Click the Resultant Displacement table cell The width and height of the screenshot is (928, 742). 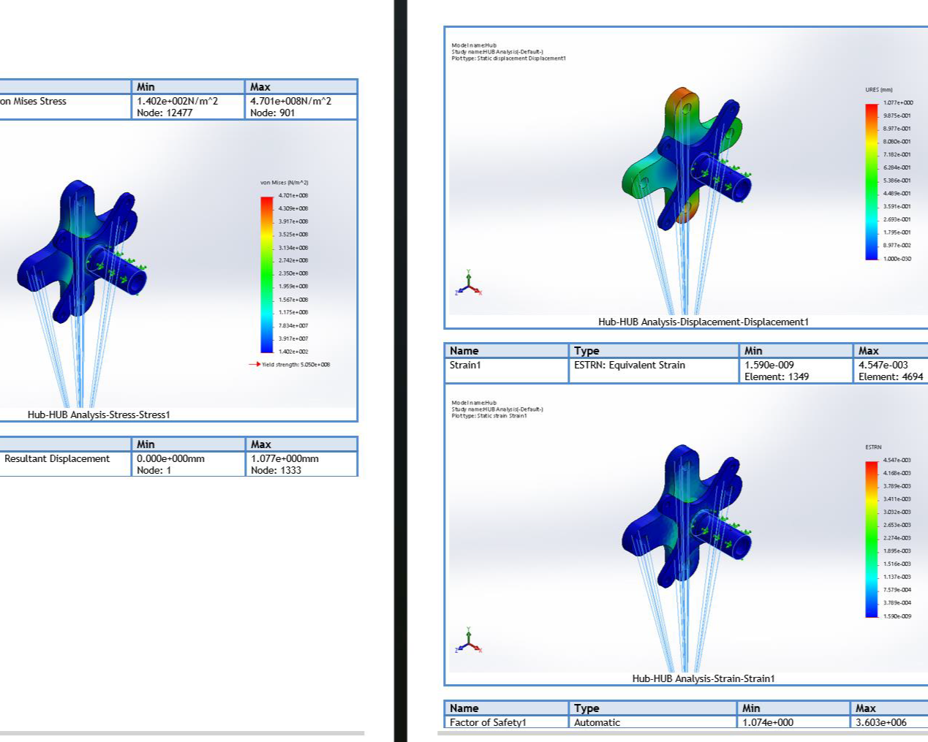pyautogui.click(x=57, y=459)
